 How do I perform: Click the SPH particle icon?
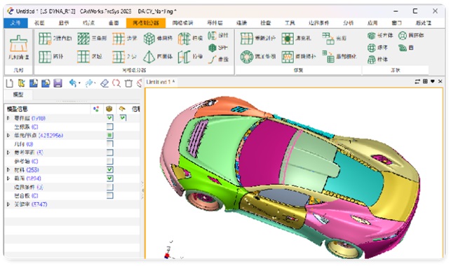pyautogui.click(x=213, y=48)
